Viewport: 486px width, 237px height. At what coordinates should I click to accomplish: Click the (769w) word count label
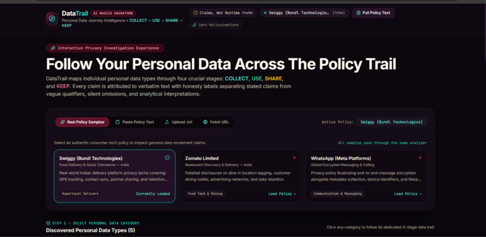339,13
